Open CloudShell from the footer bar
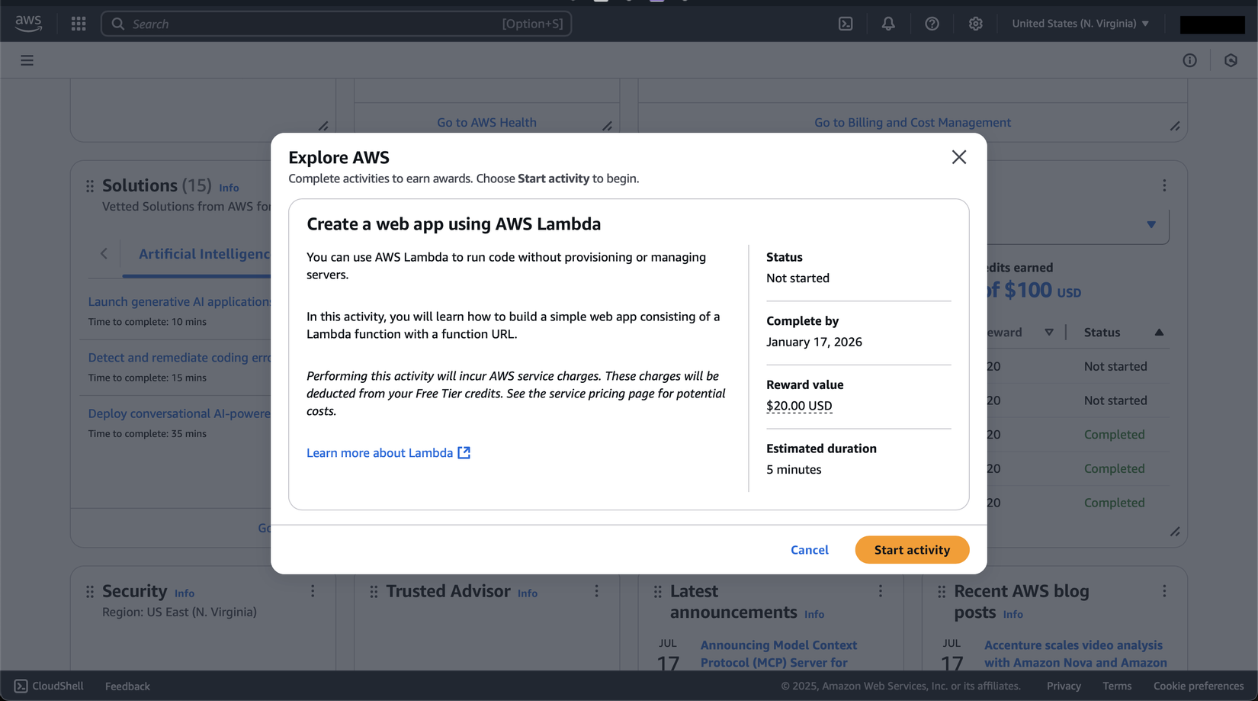The width and height of the screenshot is (1258, 701). [49, 686]
